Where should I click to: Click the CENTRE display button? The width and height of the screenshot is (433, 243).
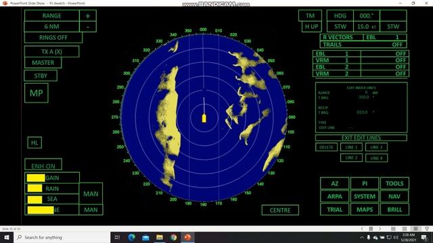280,210
